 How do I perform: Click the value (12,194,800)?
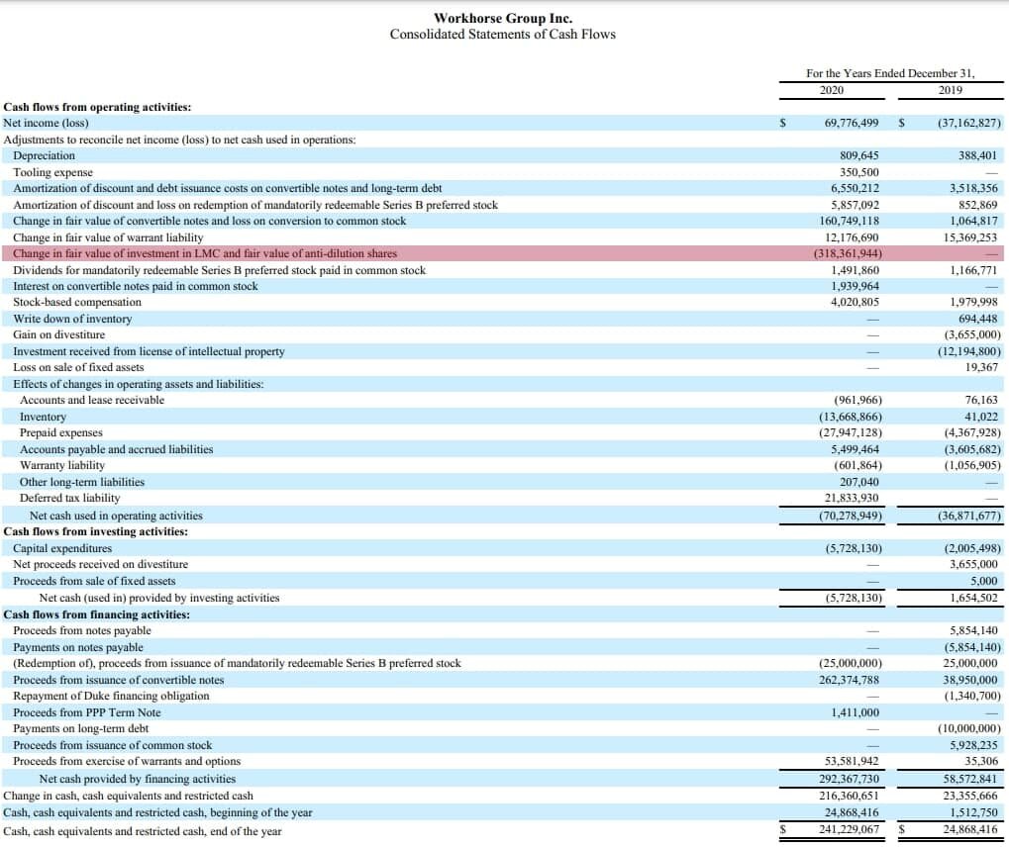[x=969, y=351]
